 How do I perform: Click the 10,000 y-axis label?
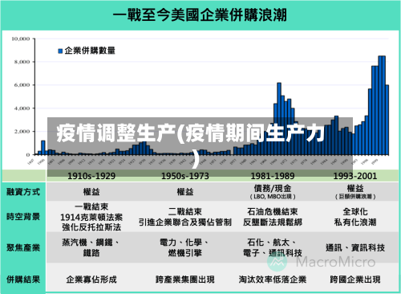pyautogui.click(x=21, y=39)
